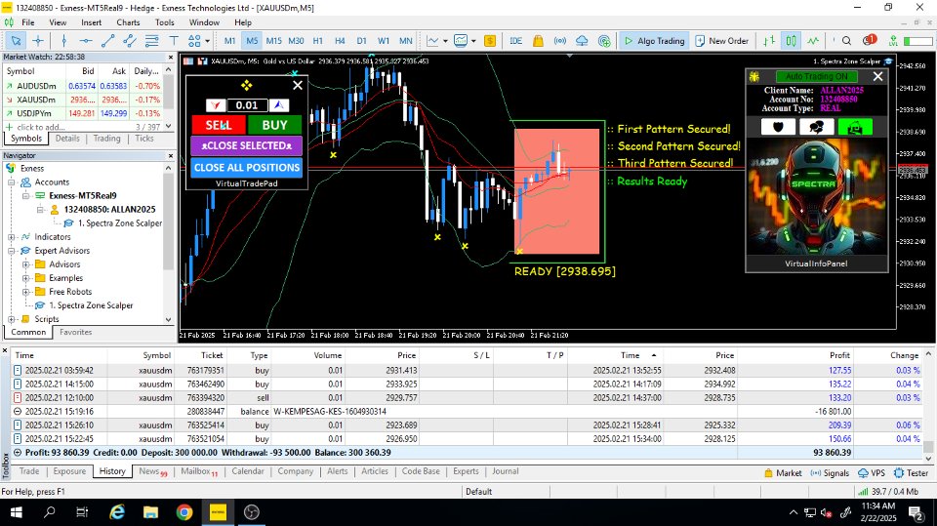Toggle Algo Trading

(x=654, y=41)
